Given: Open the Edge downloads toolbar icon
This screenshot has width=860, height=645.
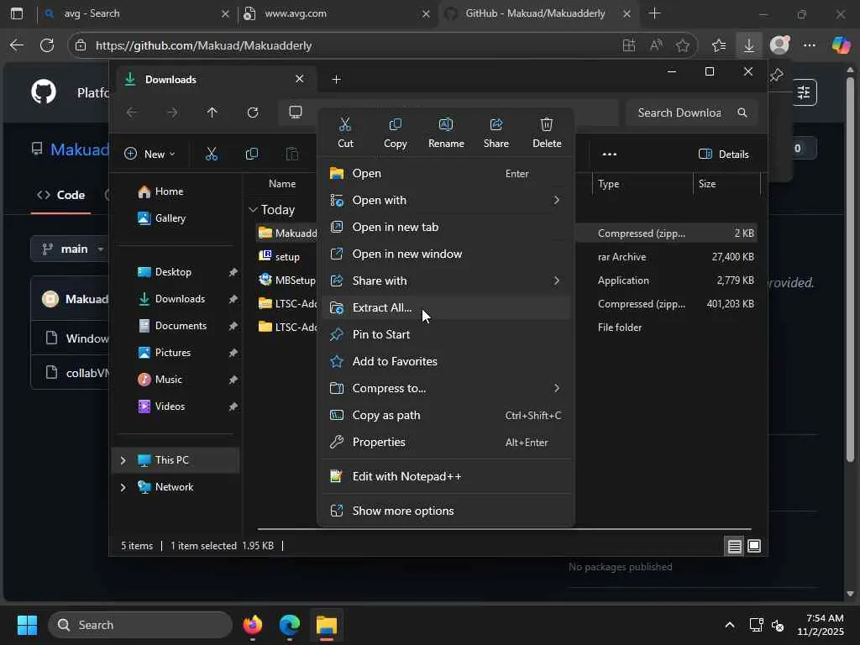Looking at the screenshot, I should point(748,45).
